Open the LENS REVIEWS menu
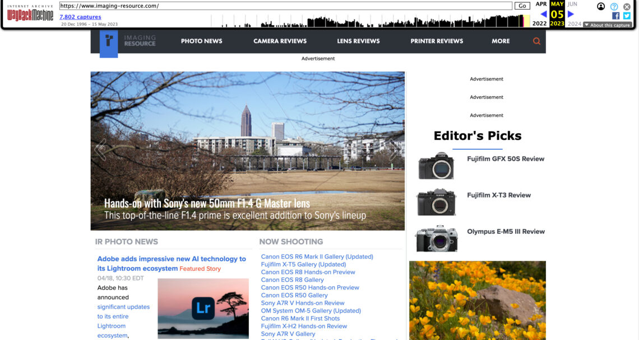This screenshot has height=340, width=639. [358, 41]
